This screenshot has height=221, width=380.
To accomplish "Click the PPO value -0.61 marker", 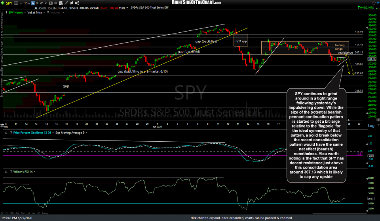I will click(x=371, y=156).
